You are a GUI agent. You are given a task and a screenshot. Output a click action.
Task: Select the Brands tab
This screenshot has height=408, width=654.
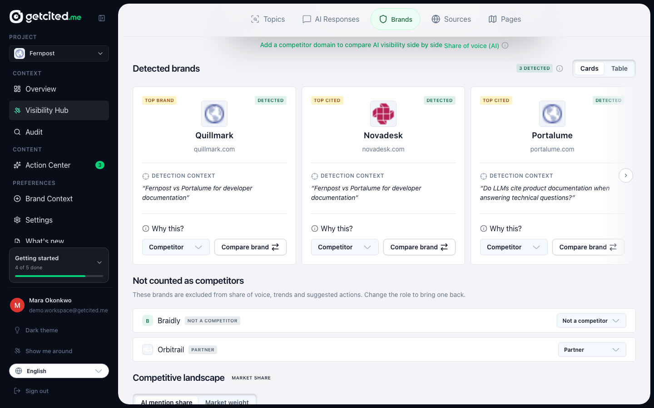click(396, 19)
